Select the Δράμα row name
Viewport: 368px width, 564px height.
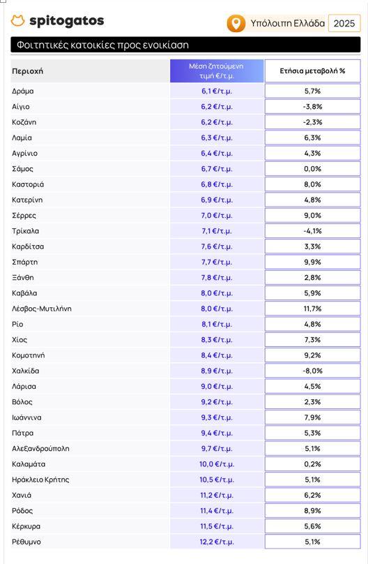pos(22,91)
